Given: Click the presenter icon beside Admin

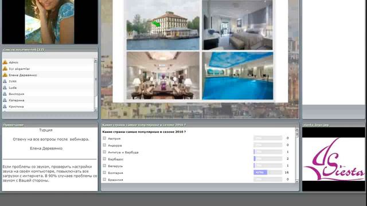Looking at the screenshot, I should pos(5,62).
